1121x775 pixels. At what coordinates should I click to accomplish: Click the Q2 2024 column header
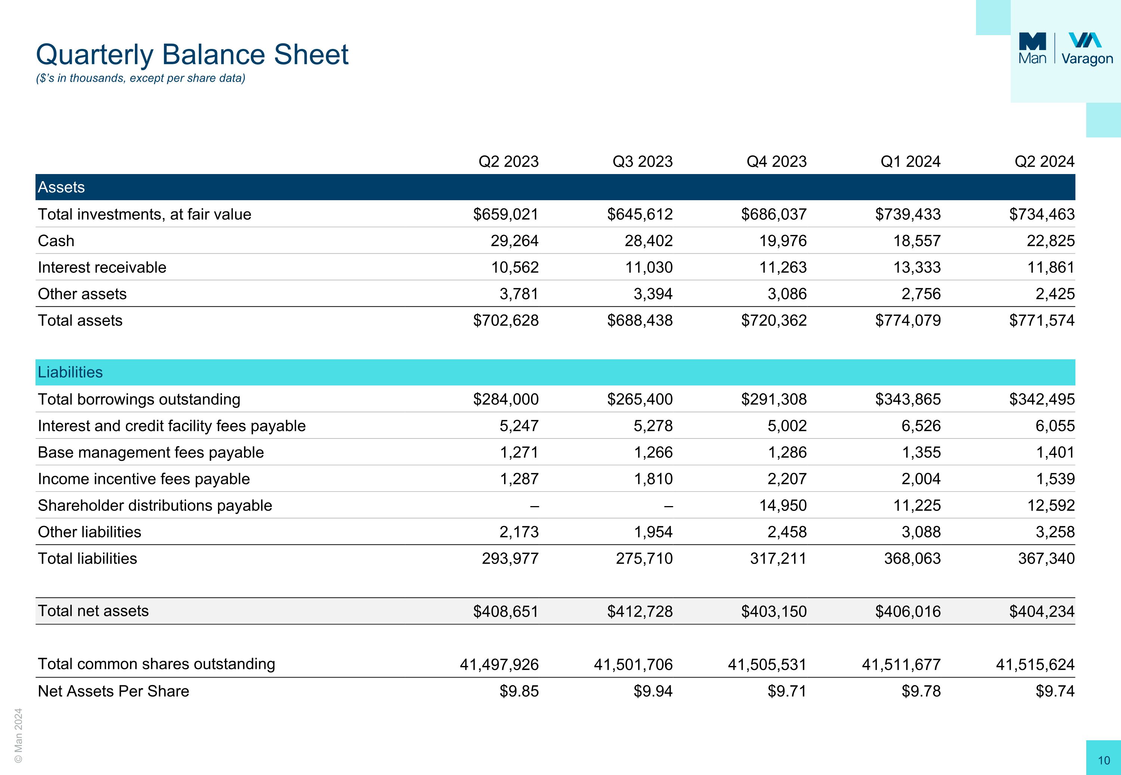pyautogui.click(x=1045, y=161)
